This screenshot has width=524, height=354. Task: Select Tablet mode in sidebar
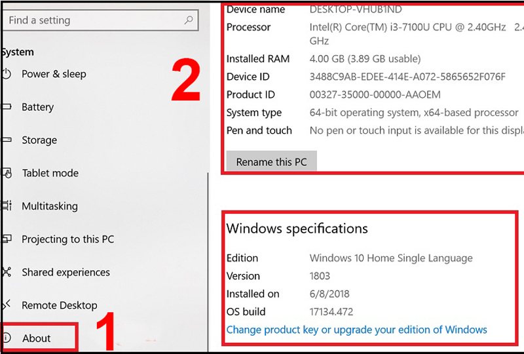tap(50, 173)
